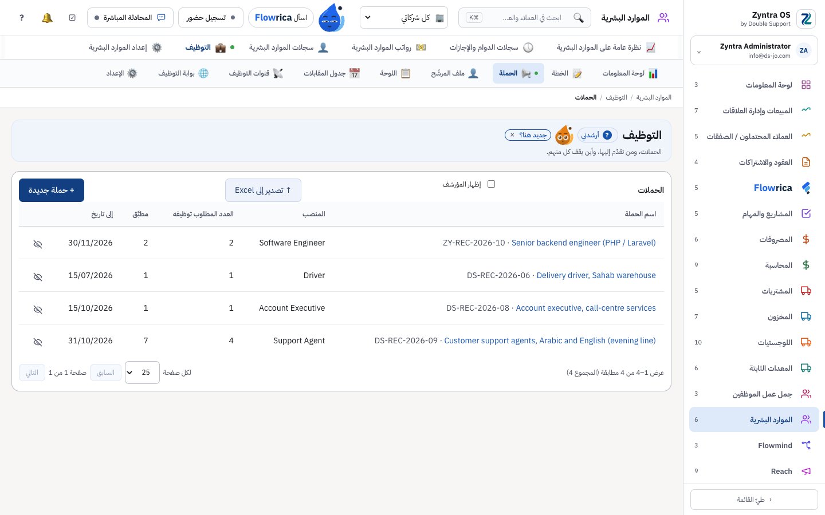Screen dimensions: 825x515
Task: Open the كل شركاتي company dropdown
Action: pos(404,18)
